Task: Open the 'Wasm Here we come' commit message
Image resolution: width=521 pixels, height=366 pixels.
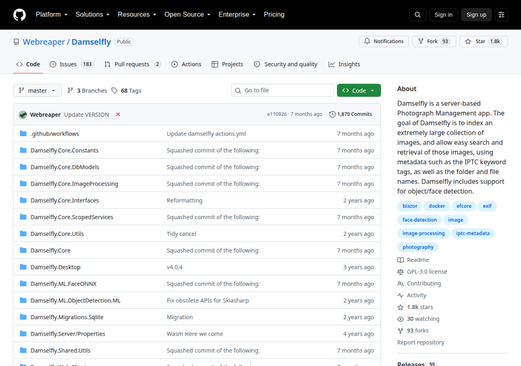Action: (195, 334)
